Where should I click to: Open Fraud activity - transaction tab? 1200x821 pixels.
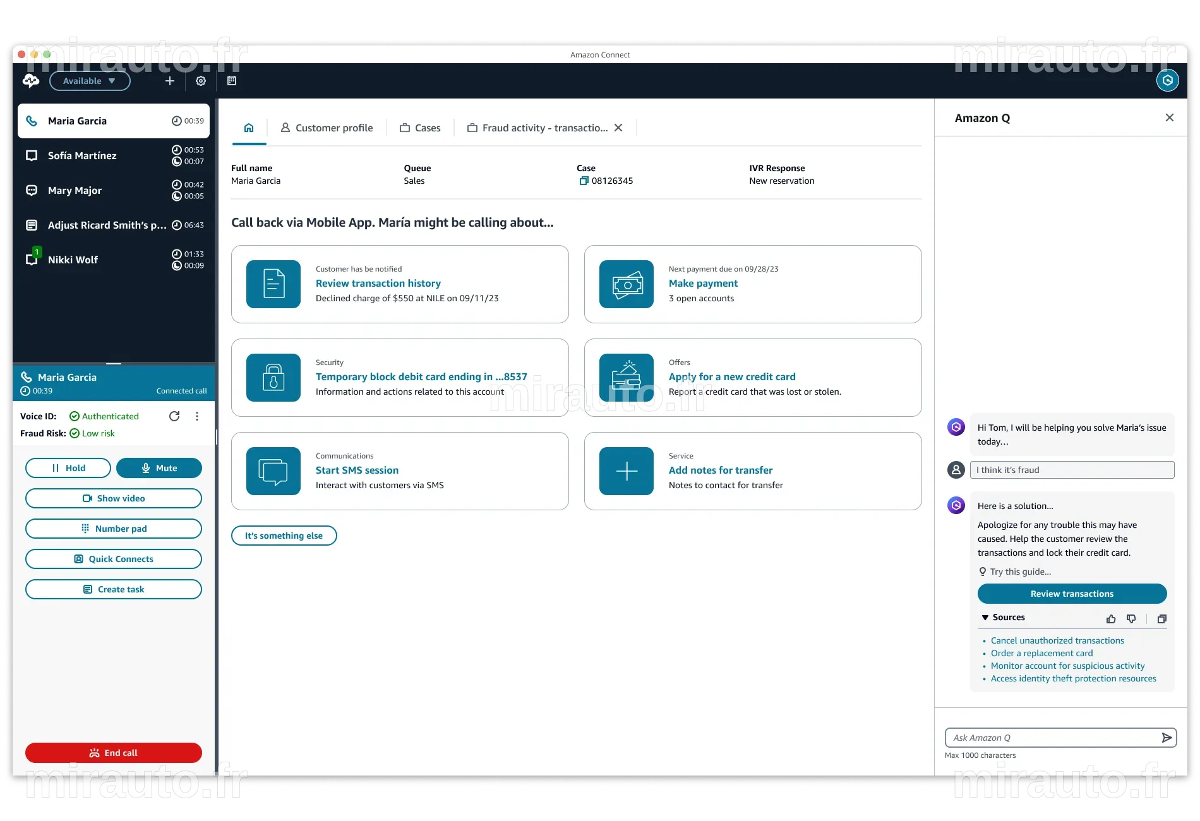pyautogui.click(x=537, y=128)
